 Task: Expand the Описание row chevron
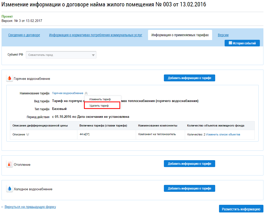(28, 134)
